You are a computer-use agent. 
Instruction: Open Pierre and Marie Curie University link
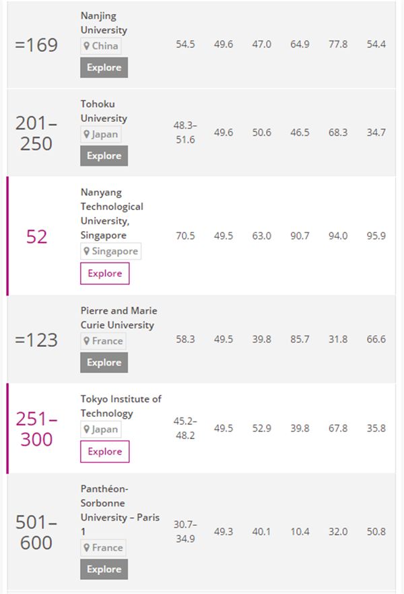119,318
